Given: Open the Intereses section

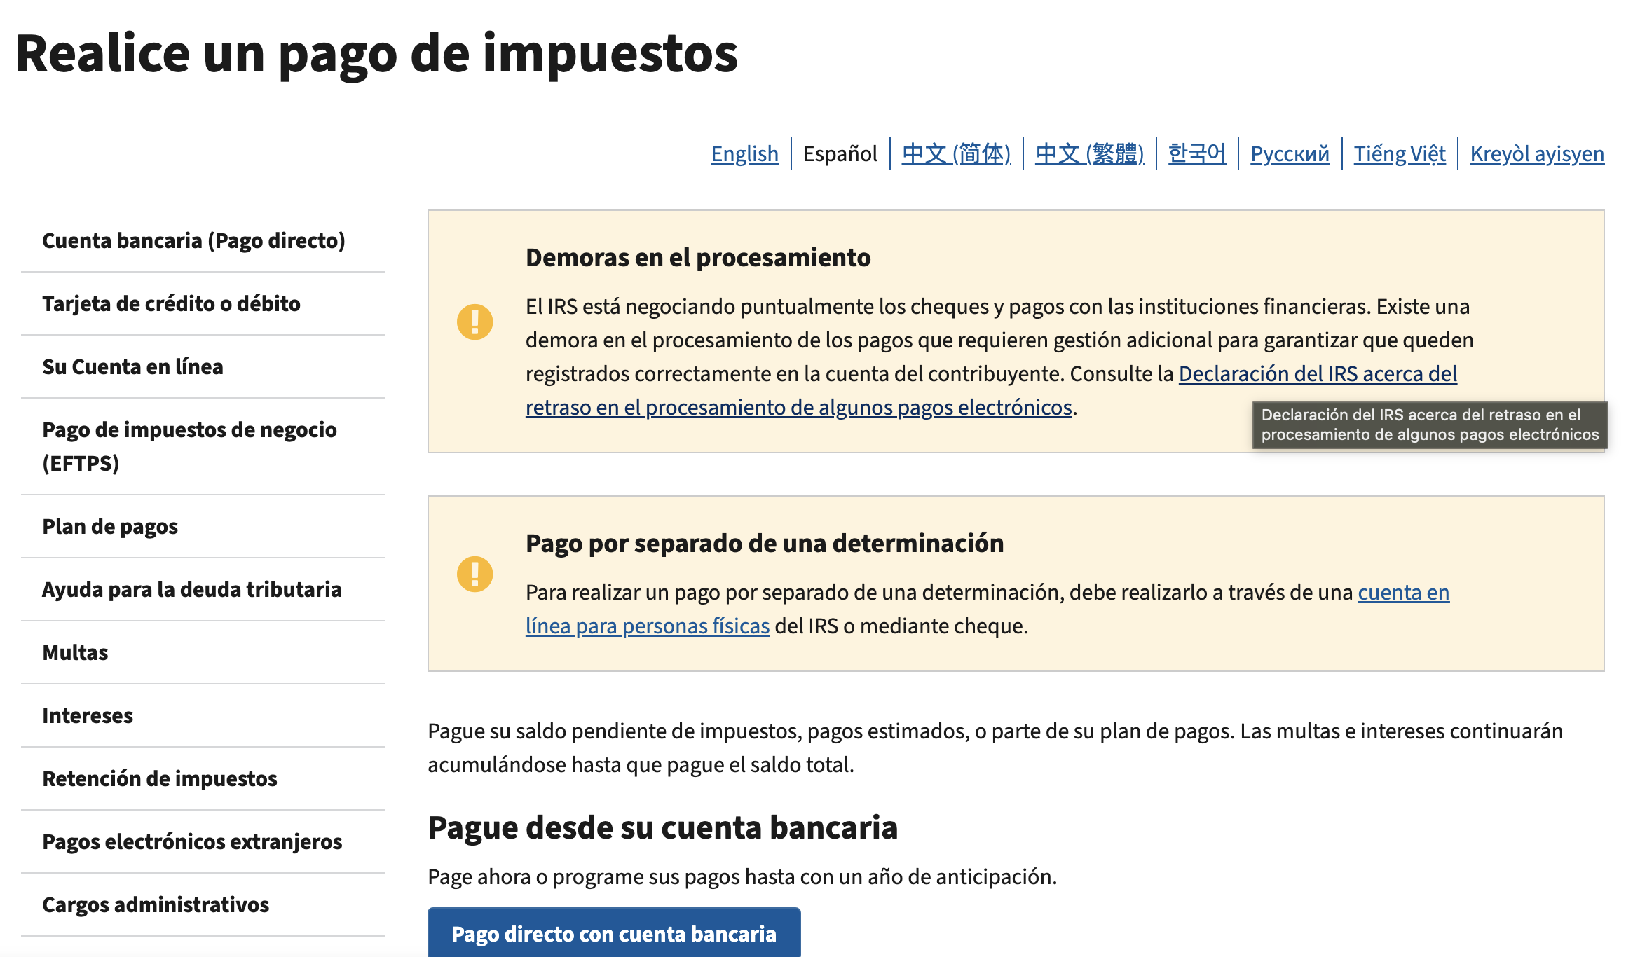Looking at the screenshot, I should 88,715.
